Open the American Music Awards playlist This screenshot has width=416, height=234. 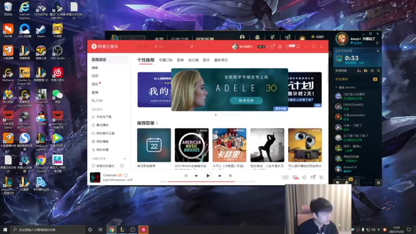click(x=191, y=145)
